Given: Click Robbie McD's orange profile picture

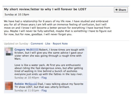Looking at the screenshot, I should (9, 86).
